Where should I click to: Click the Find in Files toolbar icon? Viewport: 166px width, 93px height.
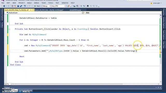point(68,6)
